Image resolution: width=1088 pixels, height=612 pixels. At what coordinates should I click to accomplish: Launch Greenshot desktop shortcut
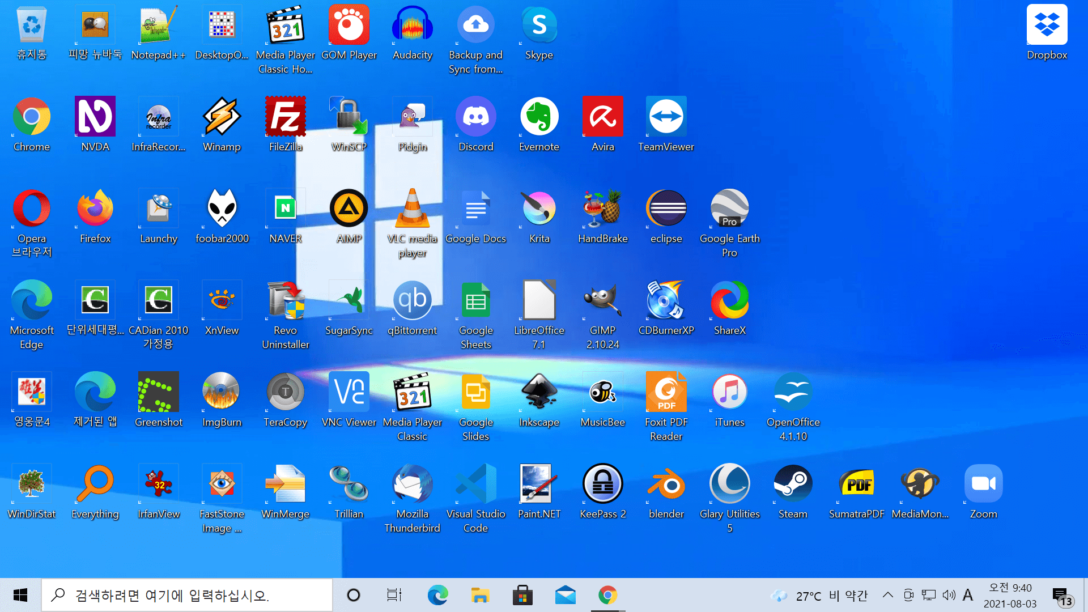tap(159, 400)
